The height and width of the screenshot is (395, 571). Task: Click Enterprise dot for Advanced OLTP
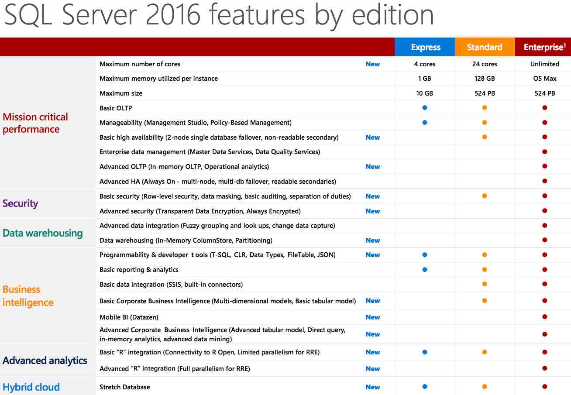544,166
